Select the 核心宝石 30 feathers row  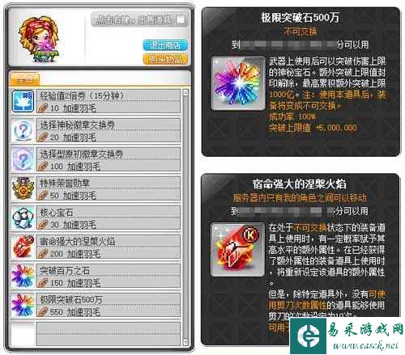[96, 218]
